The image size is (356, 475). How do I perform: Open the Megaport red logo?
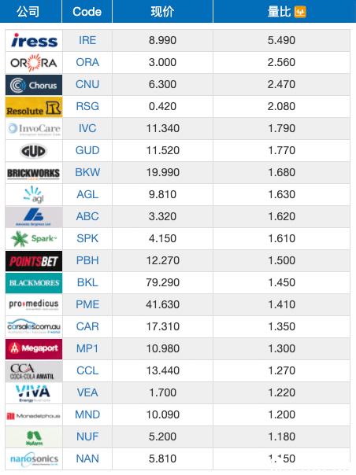(34, 349)
